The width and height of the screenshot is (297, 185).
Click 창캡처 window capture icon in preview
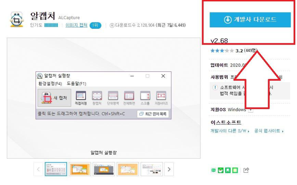tap(97, 98)
